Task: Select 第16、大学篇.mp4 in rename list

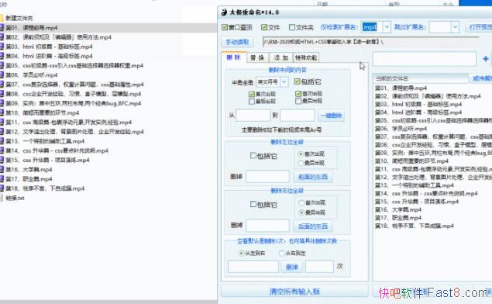Action: (398, 209)
